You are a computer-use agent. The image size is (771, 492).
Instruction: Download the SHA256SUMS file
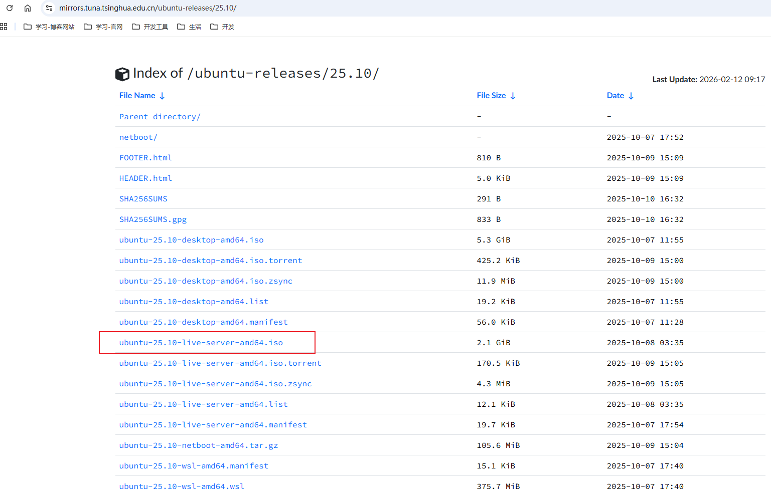(143, 199)
